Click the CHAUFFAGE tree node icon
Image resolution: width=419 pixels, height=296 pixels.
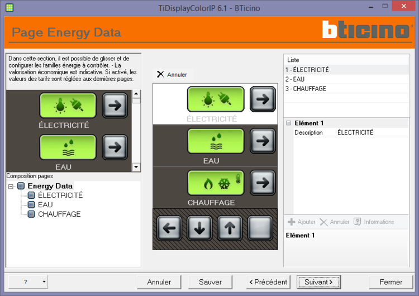tap(31, 214)
